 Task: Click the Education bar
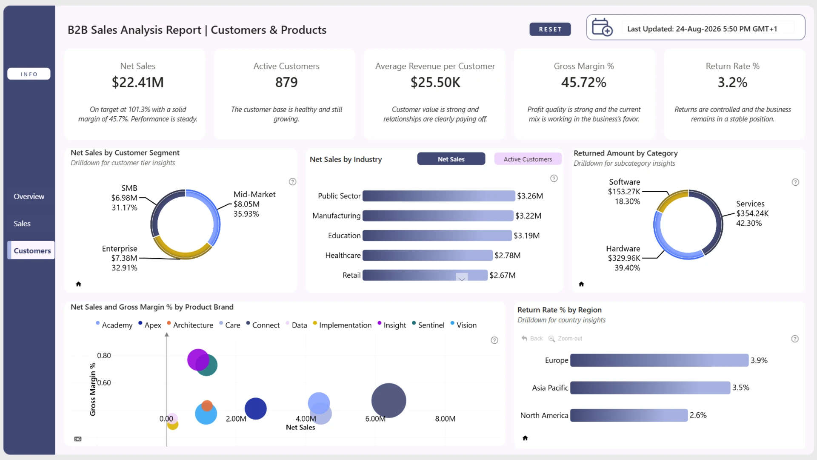(x=437, y=236)
